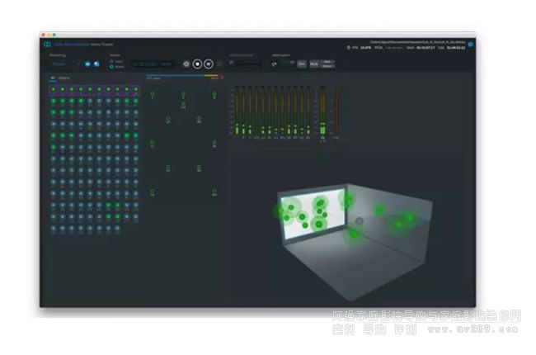Click the headphone monitoring icon
This screenshot has width=536, height=355.
pyautogui.click(x=87, y=63)
